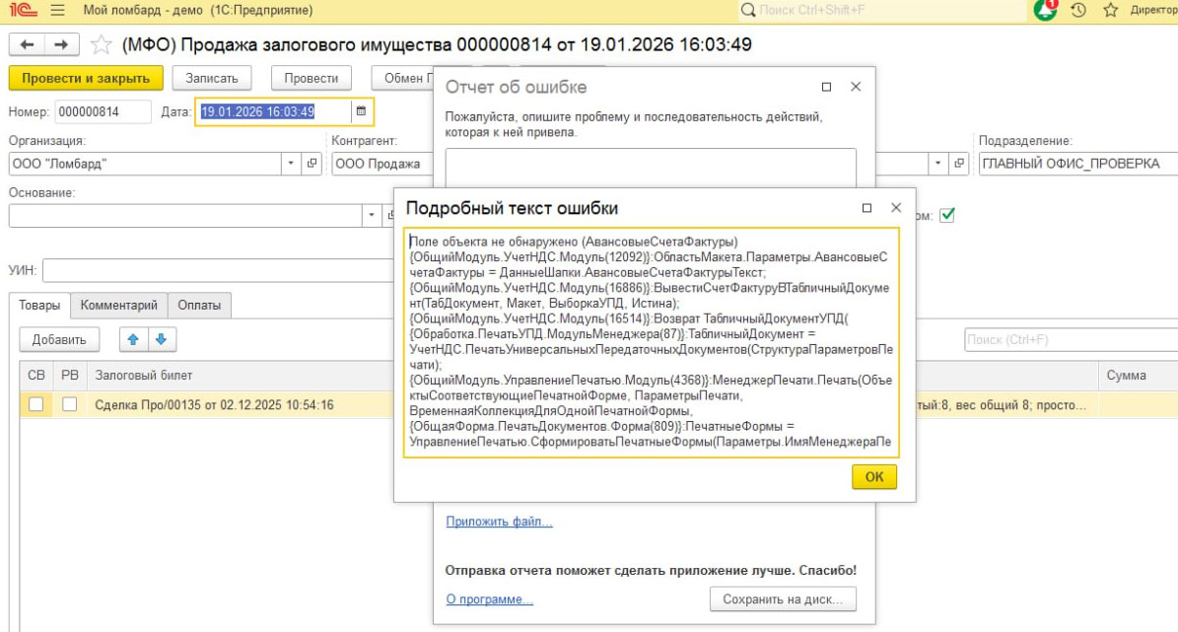Go forward with the right arrow
This screenshot has height=632, width=1178.
click(61, 45)
